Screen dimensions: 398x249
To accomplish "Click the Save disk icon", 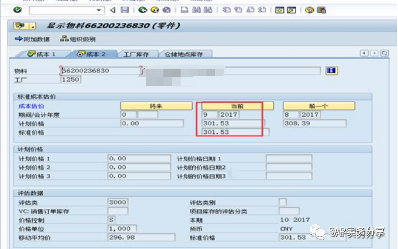I will coord(124,10).
